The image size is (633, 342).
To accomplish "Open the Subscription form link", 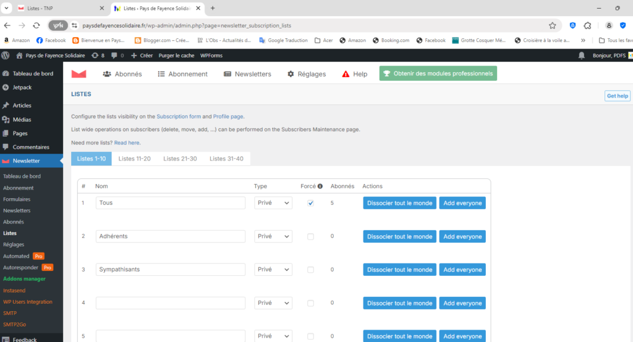I will pos(179,116).
